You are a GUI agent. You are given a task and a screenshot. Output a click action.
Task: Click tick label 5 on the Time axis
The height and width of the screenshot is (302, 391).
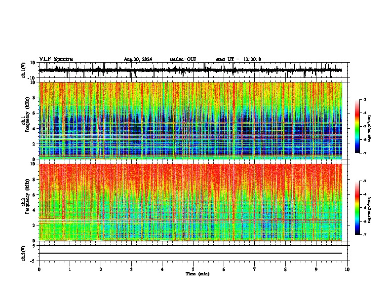coord(193,269)
